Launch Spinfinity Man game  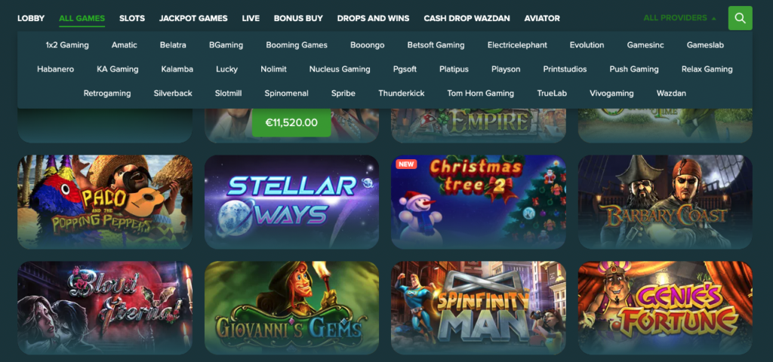pos(479,308)
